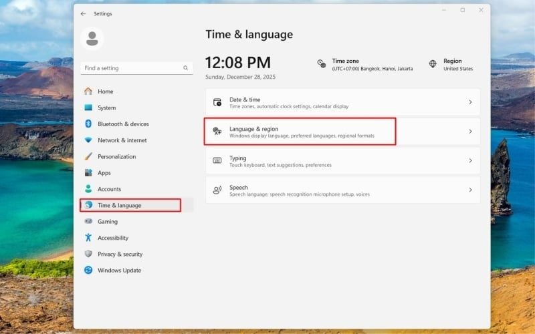Open the Date & time label
The image size is (535, 334).
pos(245,100)
